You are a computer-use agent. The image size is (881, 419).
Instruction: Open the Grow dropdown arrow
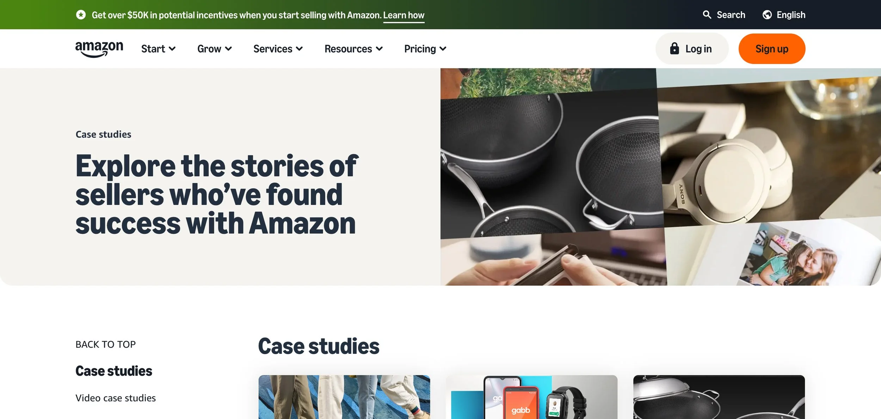pyautogui.click(x=228, y=49)
